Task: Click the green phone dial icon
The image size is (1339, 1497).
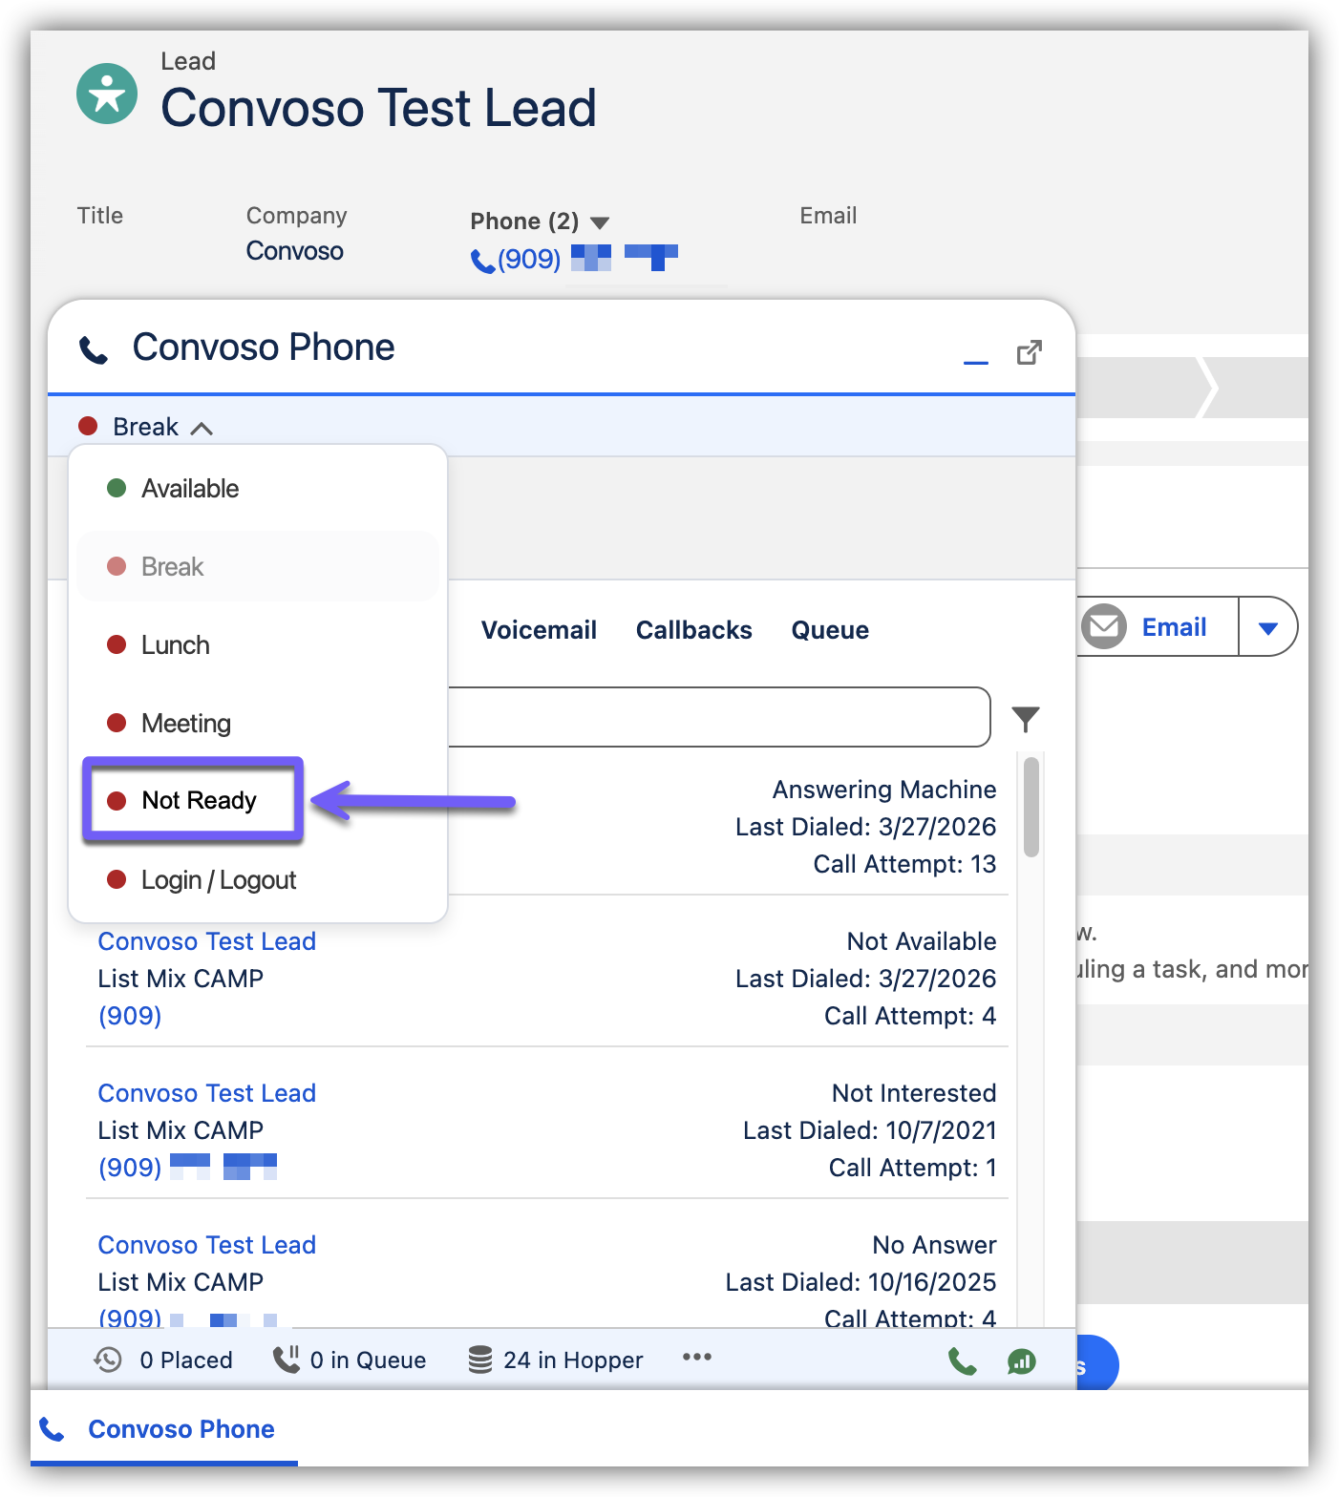Action: (962, 1361)
